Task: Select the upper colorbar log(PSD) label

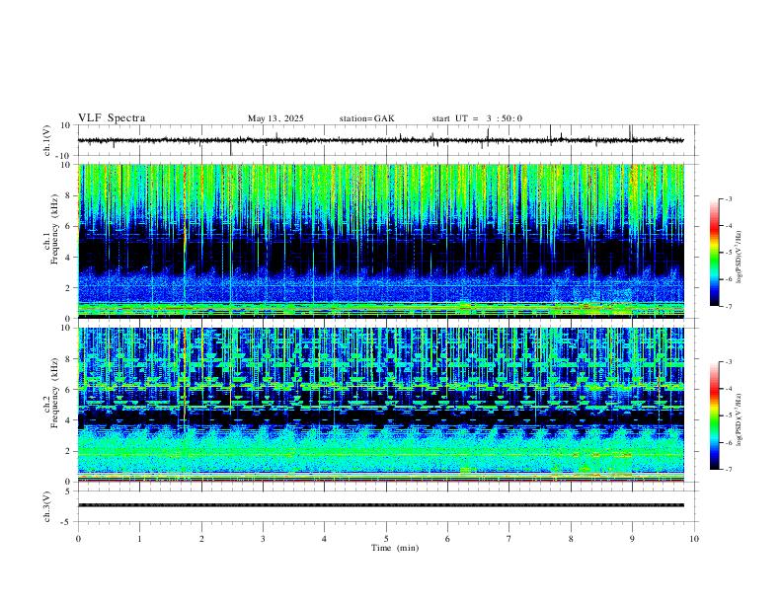Action: [x=739, y=258]
